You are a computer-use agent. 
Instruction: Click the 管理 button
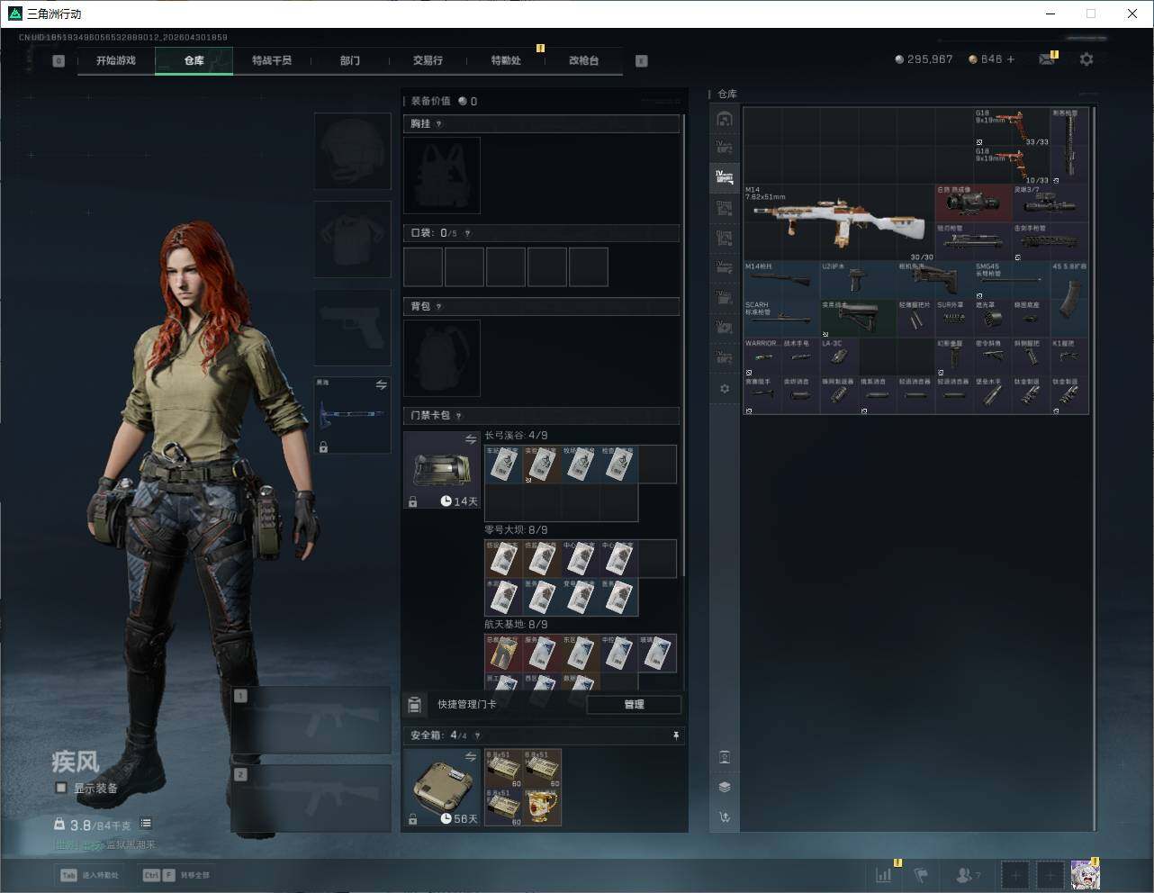[634, 704]
